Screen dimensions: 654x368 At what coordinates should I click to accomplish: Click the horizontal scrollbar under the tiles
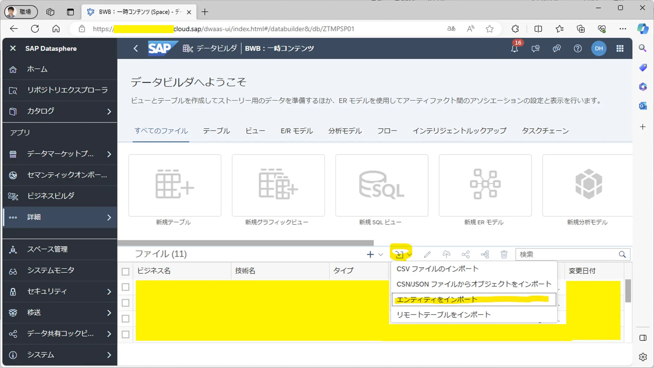[x=245, y=243]
